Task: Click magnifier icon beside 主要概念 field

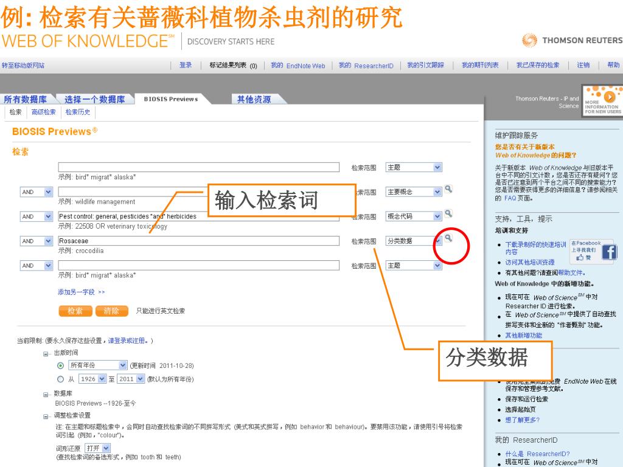Action: 448,189
